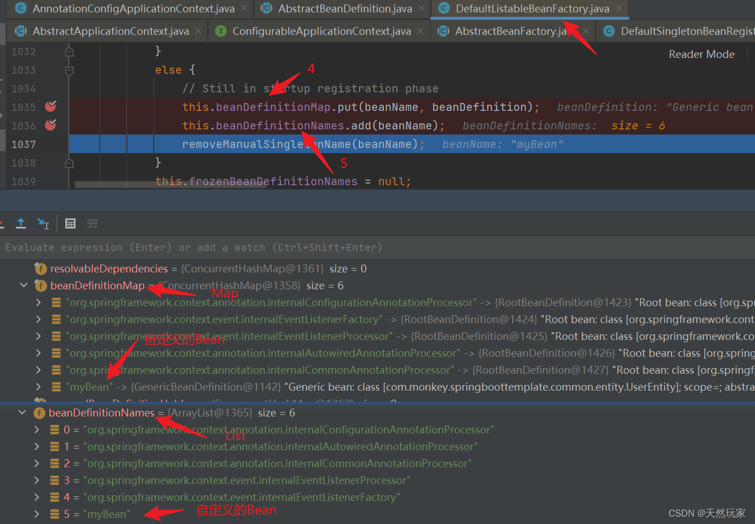Collapse the beanDefinitionMap node
The height and width of the screenshot is (524, 755).
pyautogui.click(x=24, y=285)
